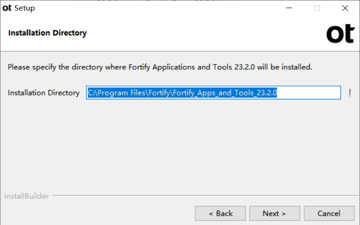Minimize the Setup window
The height and width of the screenshot is (225, 360).
pos(289,8)
